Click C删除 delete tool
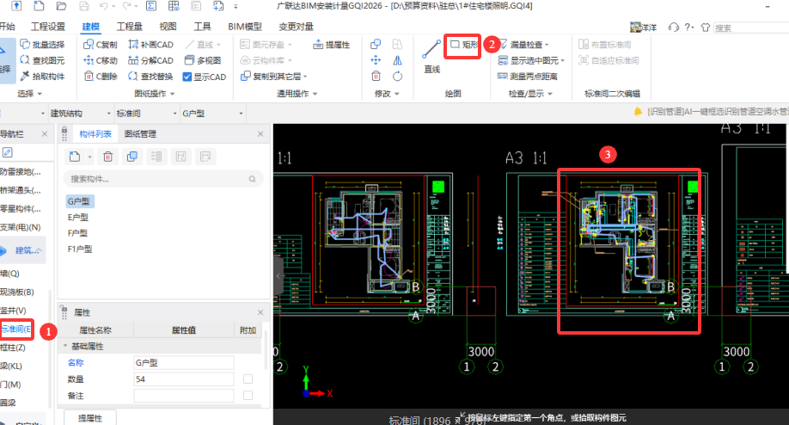 tap(101, 77)
